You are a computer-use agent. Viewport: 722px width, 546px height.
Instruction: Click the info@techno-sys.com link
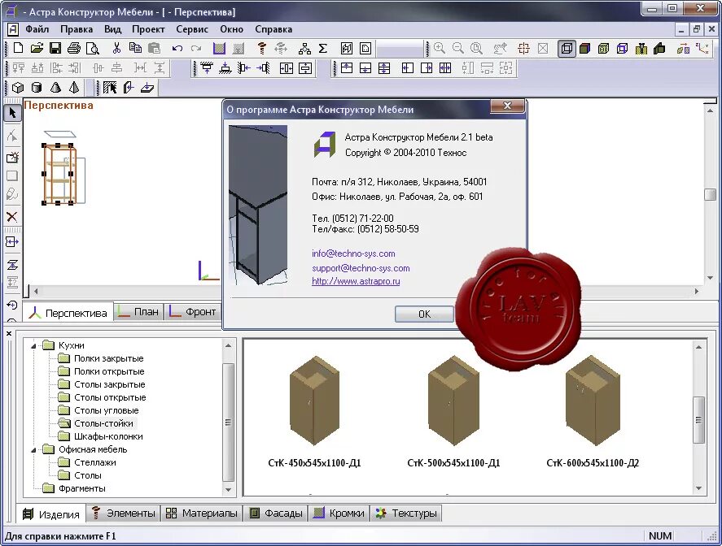(x=353, y=253)
